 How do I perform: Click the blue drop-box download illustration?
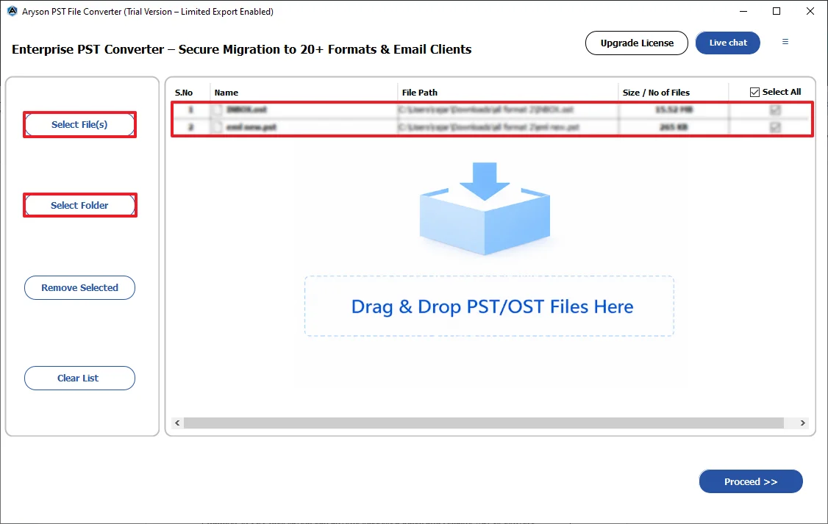(485, 209)
